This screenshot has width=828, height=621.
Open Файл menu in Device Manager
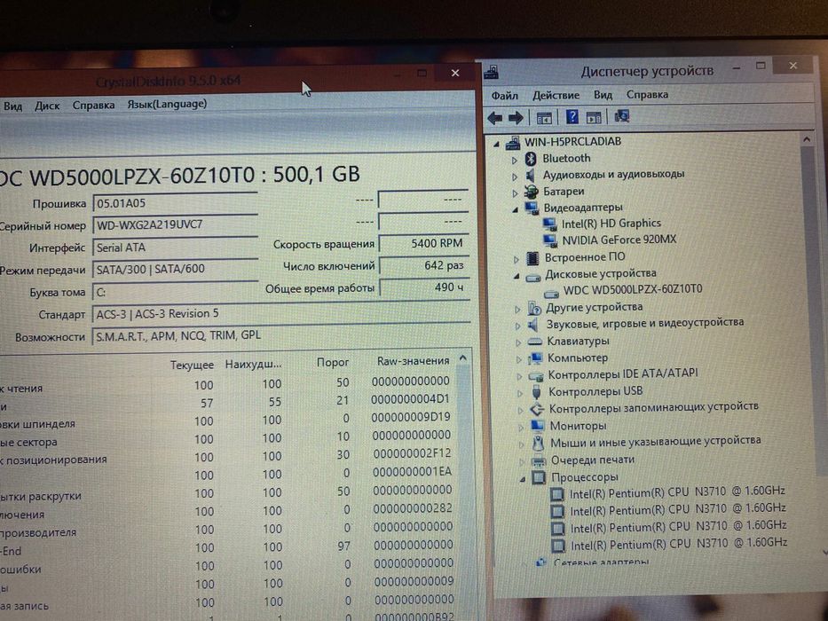point(504,96)
